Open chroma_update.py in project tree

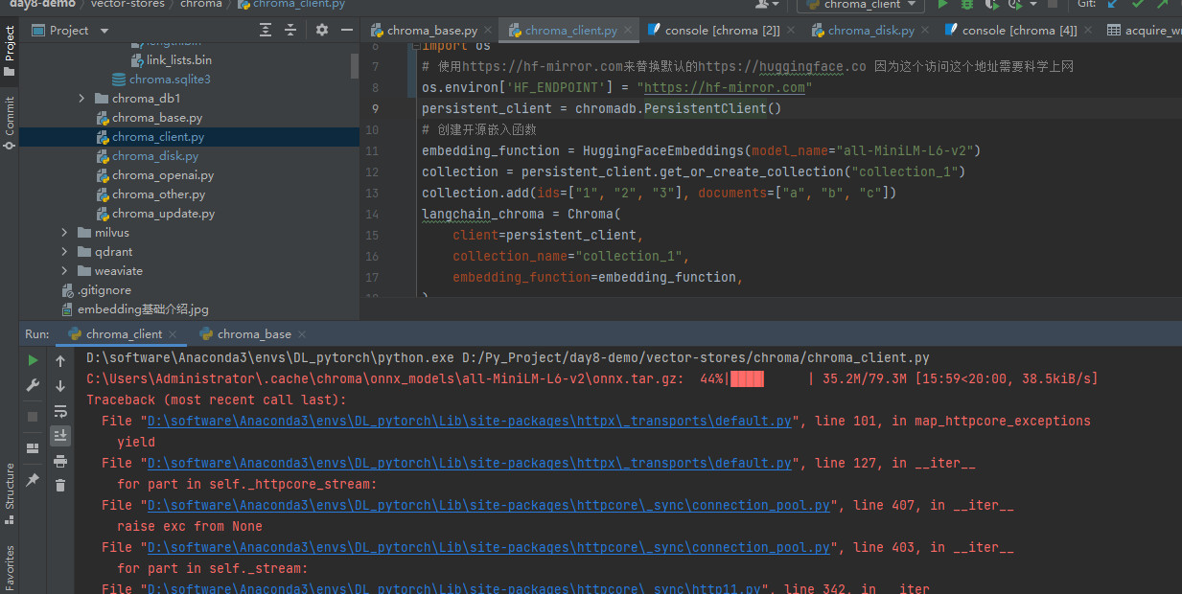click(163, 214)
